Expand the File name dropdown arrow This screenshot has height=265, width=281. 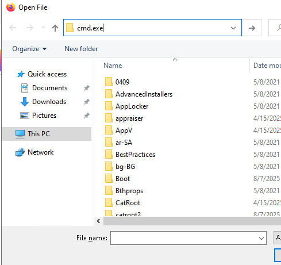261,239
